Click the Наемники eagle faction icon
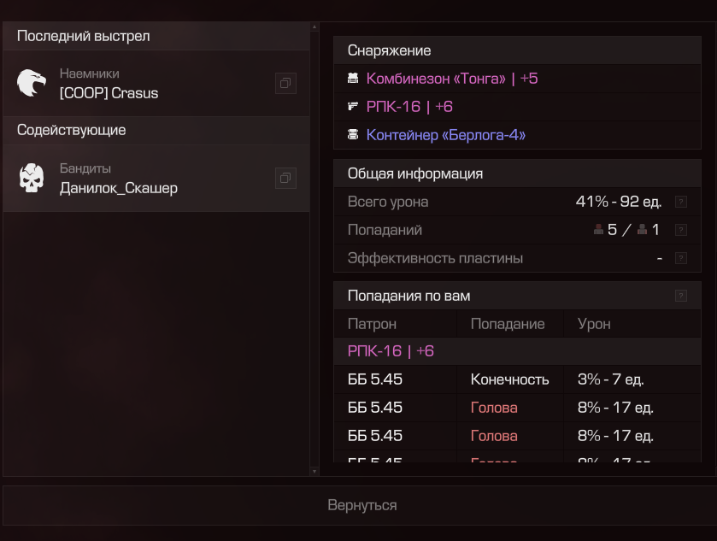Viewport: 717px width, 541px height. (32, 83)
